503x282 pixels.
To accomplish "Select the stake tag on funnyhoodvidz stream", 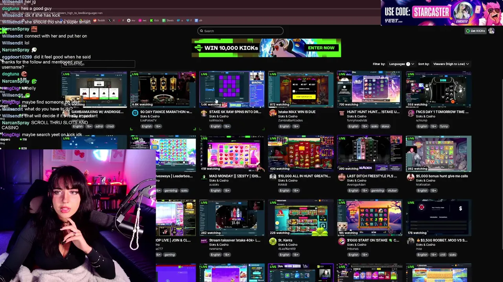I will (385, 127).
